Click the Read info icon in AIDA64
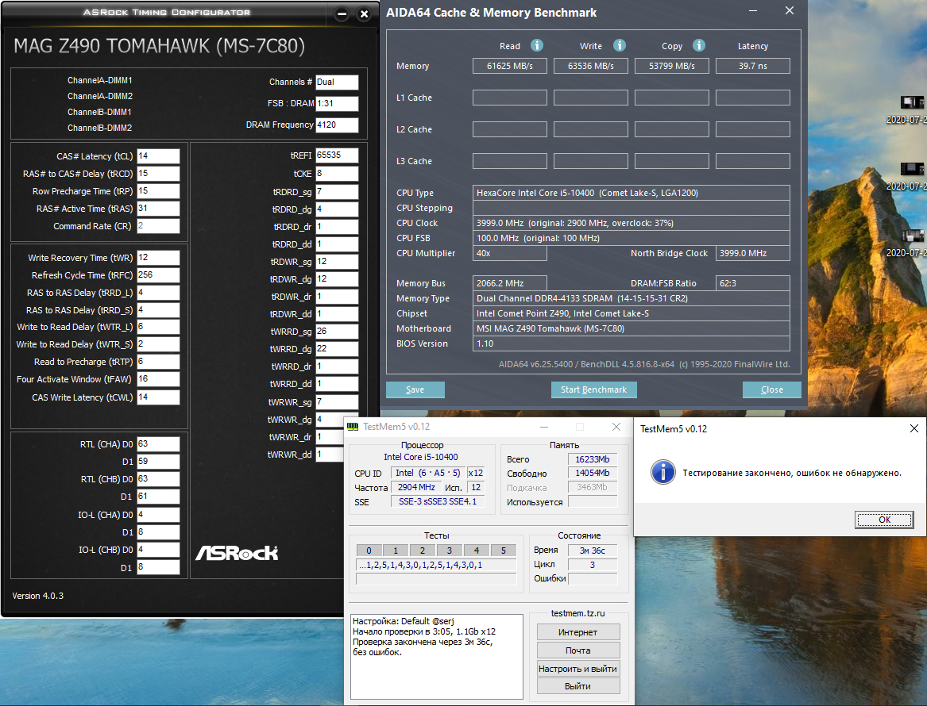927x706 pixels. pyautogui.click(x=536, y=45)
